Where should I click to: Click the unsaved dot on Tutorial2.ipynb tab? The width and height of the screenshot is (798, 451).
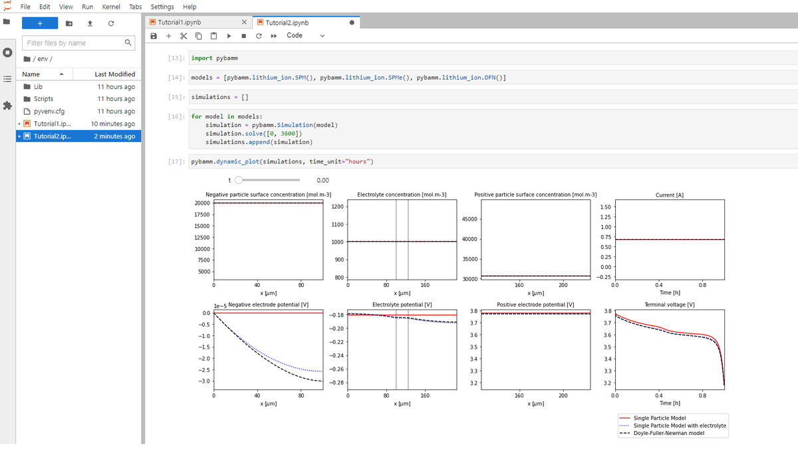click(351, 23)
